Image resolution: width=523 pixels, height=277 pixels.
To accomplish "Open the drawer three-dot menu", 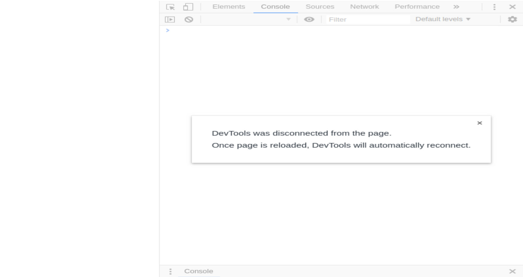I will click(x=170, y=271).
